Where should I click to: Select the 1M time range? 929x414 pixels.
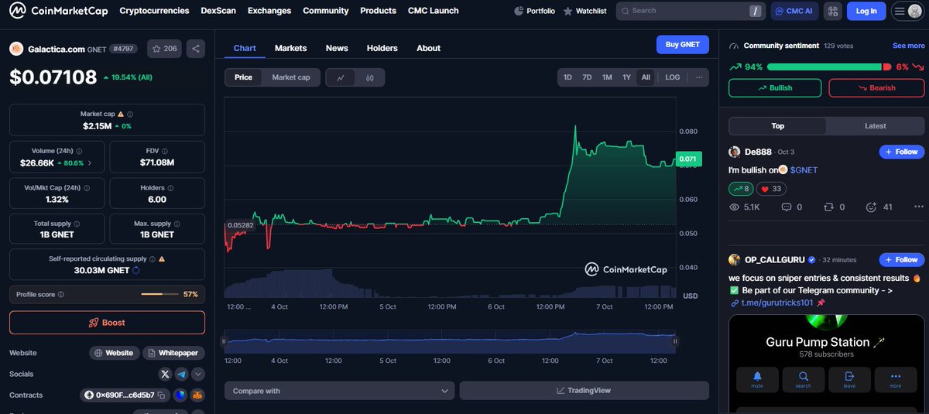point(607,77)
